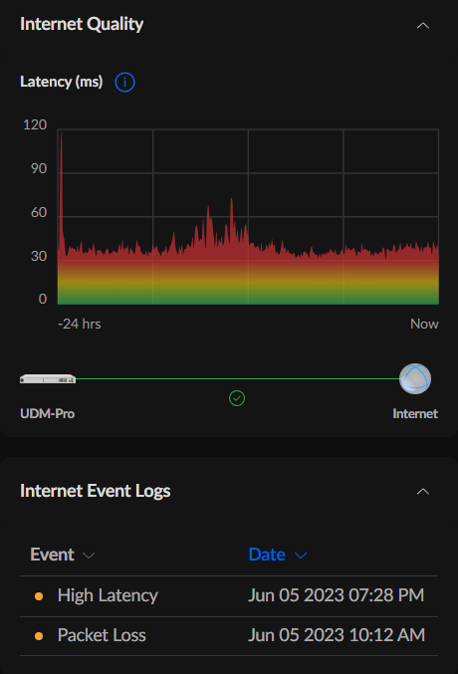The image size is (458, 674).
Task: Click the orange dot beside High Latency
Action: [39, 596]
